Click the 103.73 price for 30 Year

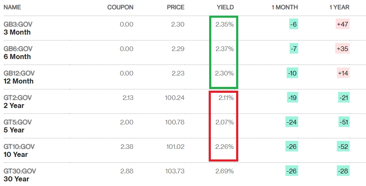click(x=175, y=171)
